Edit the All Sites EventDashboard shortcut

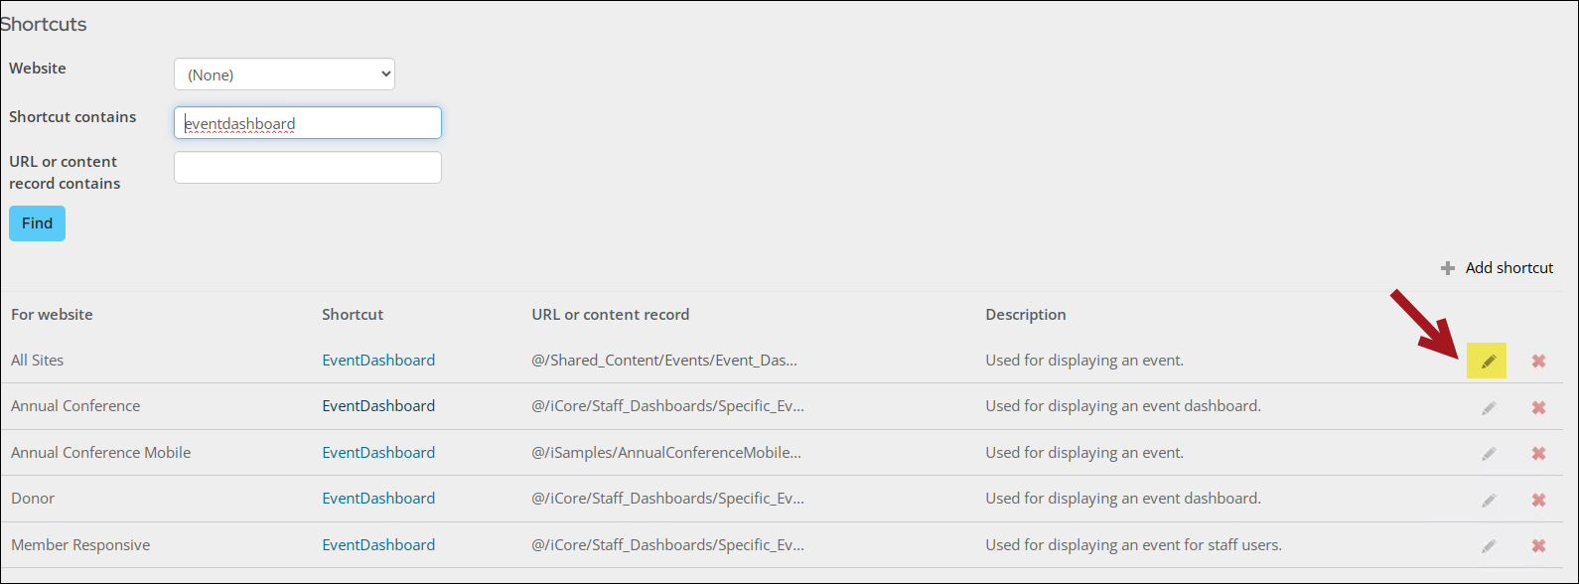(x=1488, y=362)
